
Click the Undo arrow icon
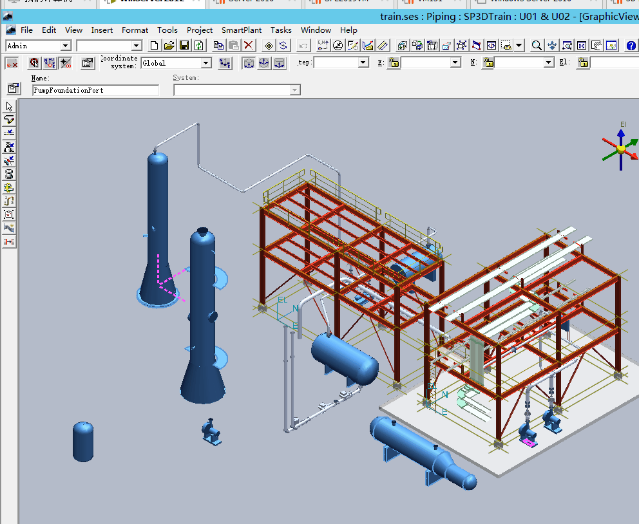(x=303, y=46)
